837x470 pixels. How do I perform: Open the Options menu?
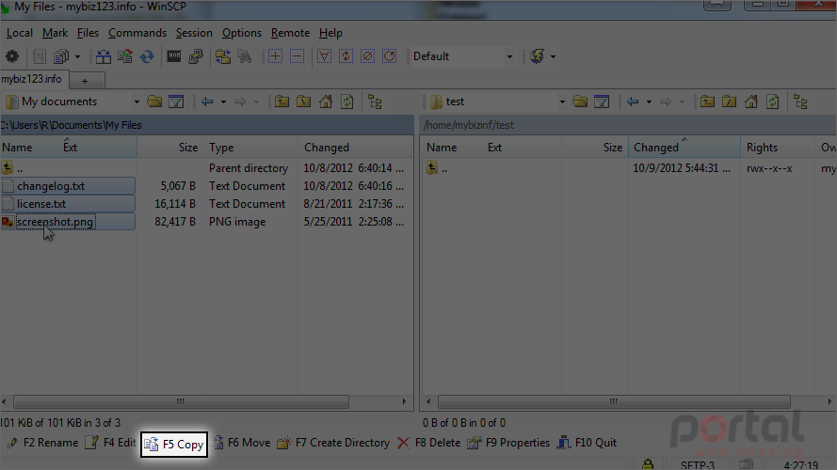pos(242,33)
